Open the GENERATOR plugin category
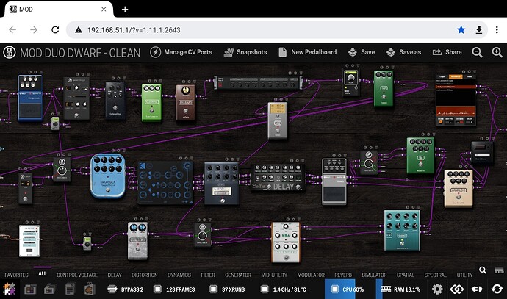The width and height of the screenshot is (507, 299). pyautogui.click(x=237, y=275)
